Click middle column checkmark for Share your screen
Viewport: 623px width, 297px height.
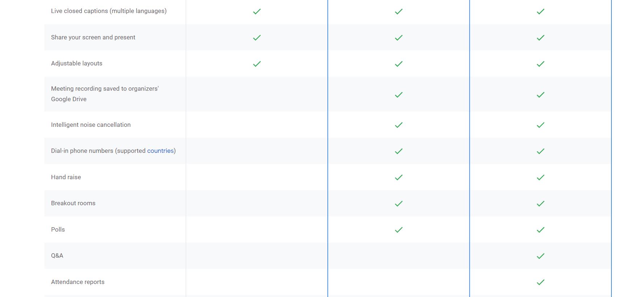pos(399,38)
